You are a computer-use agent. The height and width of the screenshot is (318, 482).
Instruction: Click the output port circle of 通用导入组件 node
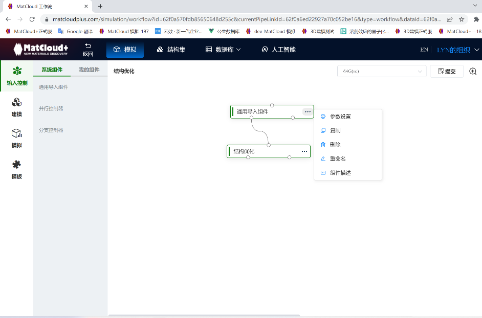click(251, 118)
